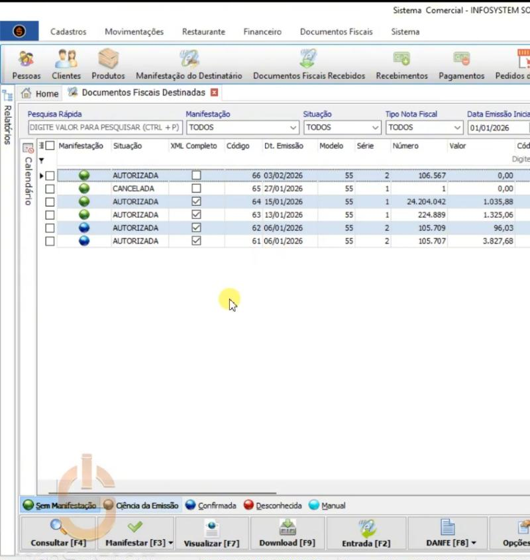This screenshot has width=530, height=560.
Task: Click the Entrada [F2] button
Action: coord(366,533)
